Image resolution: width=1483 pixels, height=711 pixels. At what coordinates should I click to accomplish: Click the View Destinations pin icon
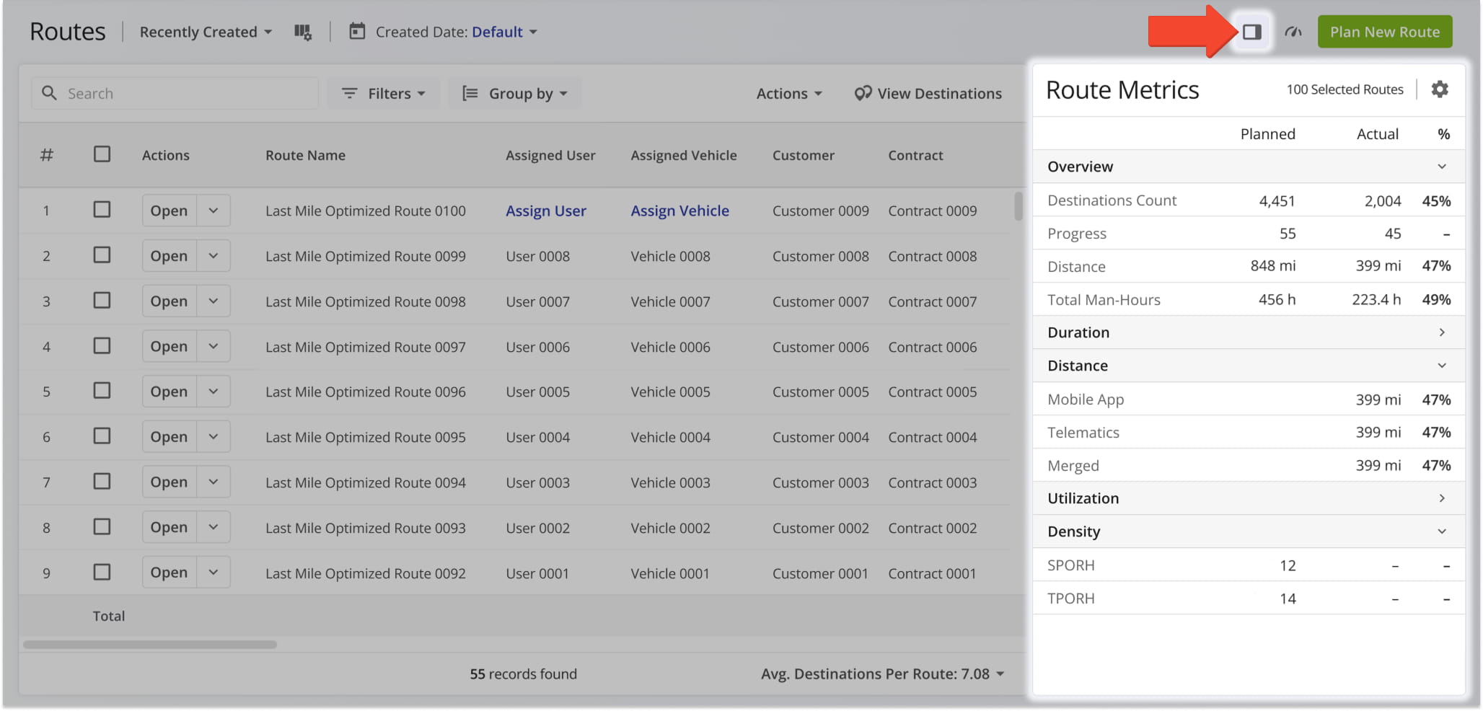862,94
